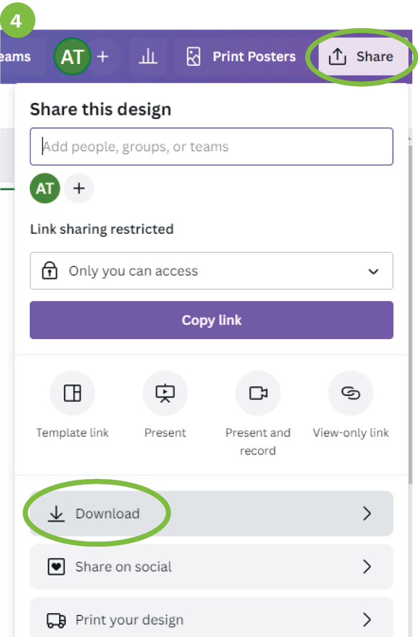The width and height of the screenshot is (418, 637).
Task: Click the AT avatar in the header
Action: [x=72, y=57]
